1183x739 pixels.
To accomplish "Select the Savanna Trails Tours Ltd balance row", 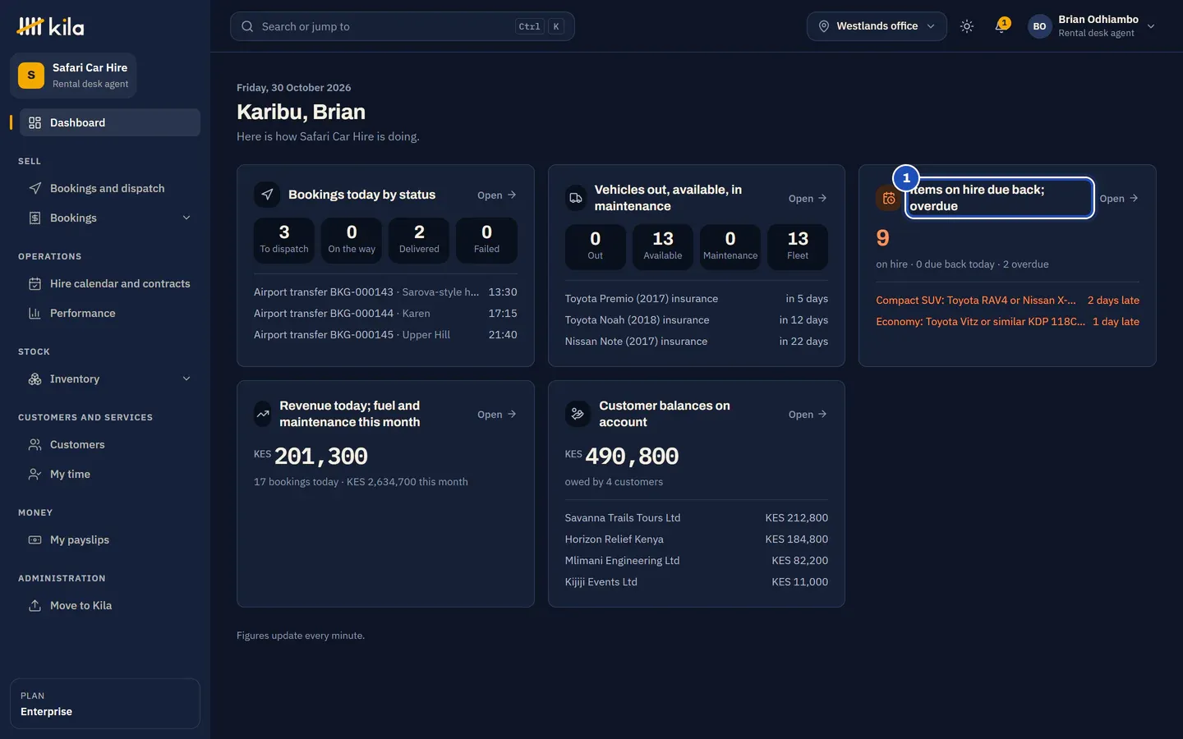I will tap(697, 517).
